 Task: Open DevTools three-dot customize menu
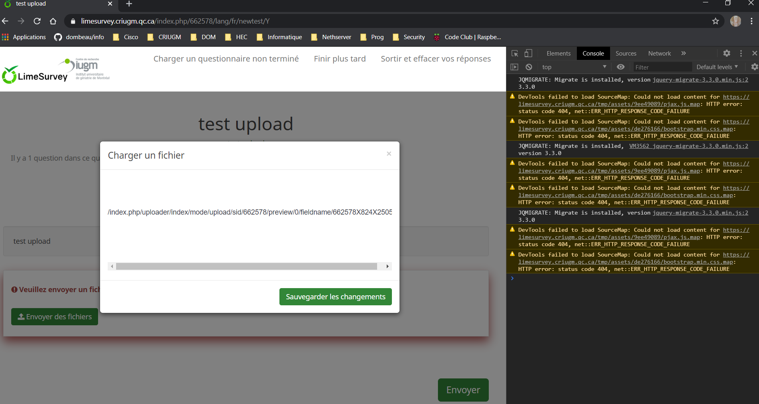tap(741, 53)
